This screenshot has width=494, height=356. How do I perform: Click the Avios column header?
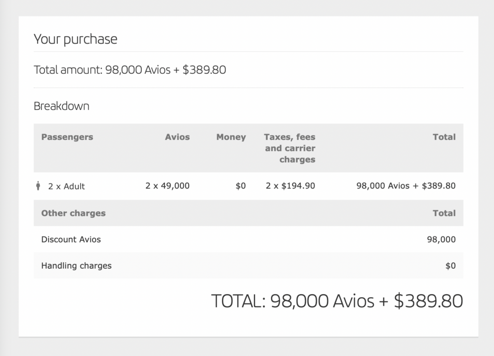pos(177,137)
